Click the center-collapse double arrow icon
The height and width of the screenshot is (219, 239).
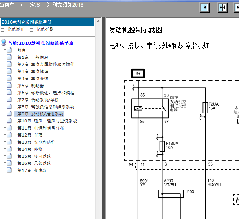222,7
